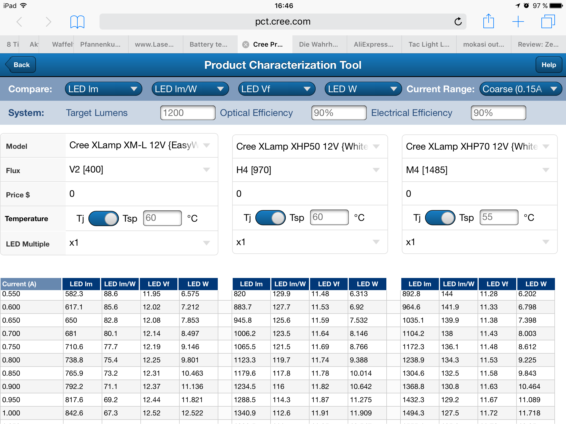Choose model Cree XLamp XM-L 12V dropdown
566x424 pixels.
point(141,145)
